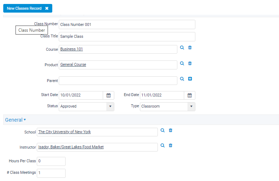Image resolution: width=279 pixels, height=181 pixels.
Task: Open the End Date calendar picker
Action: coord(190,95)
